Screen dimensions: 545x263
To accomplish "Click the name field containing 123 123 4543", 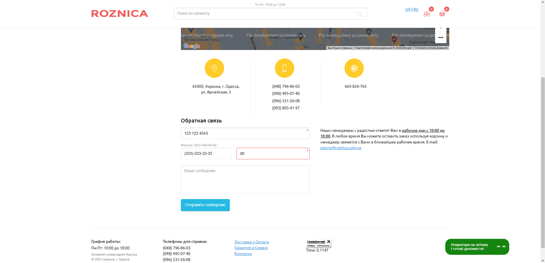I will [x=245, y=133].
